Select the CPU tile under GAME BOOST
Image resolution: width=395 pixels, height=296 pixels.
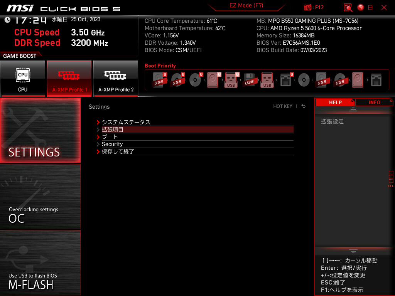click(23, 78)
